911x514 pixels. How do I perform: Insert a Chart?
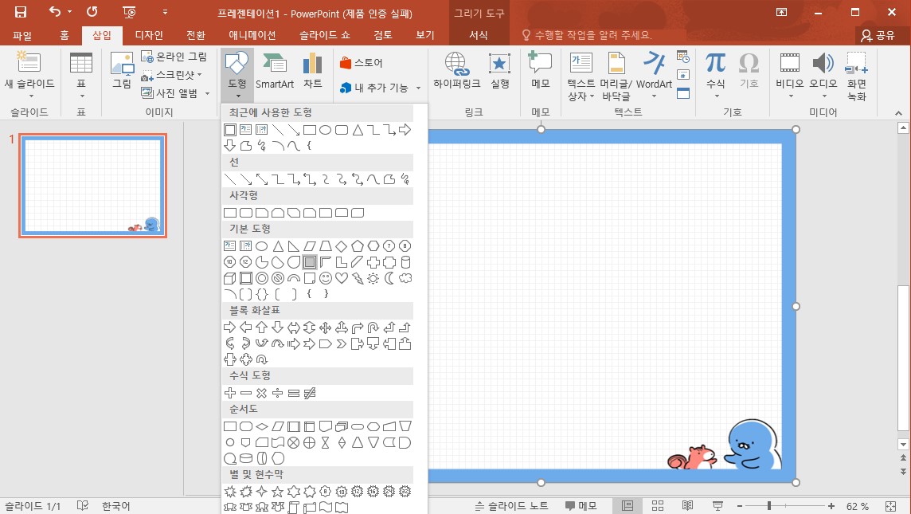tap(313, 72)
